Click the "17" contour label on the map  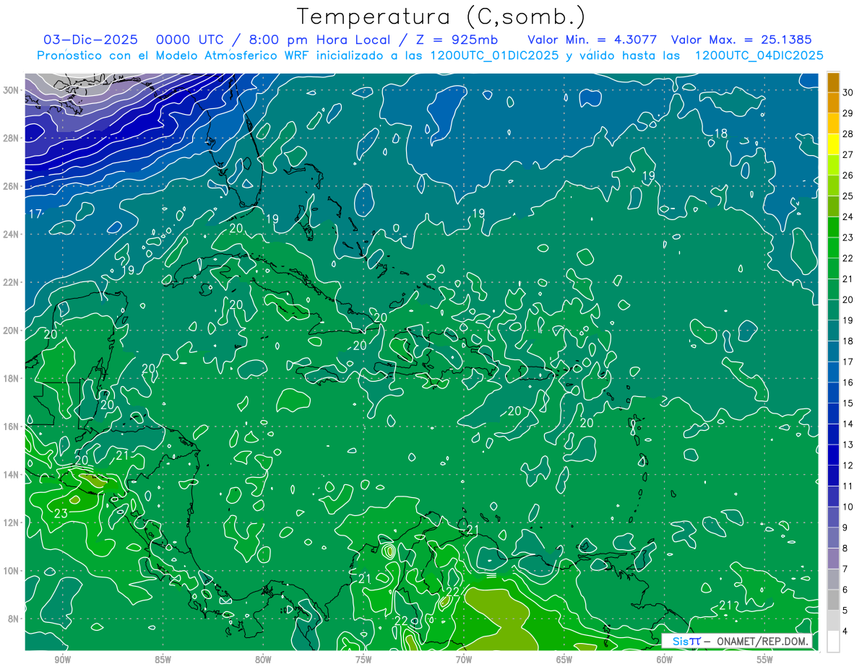coord(35,214)
